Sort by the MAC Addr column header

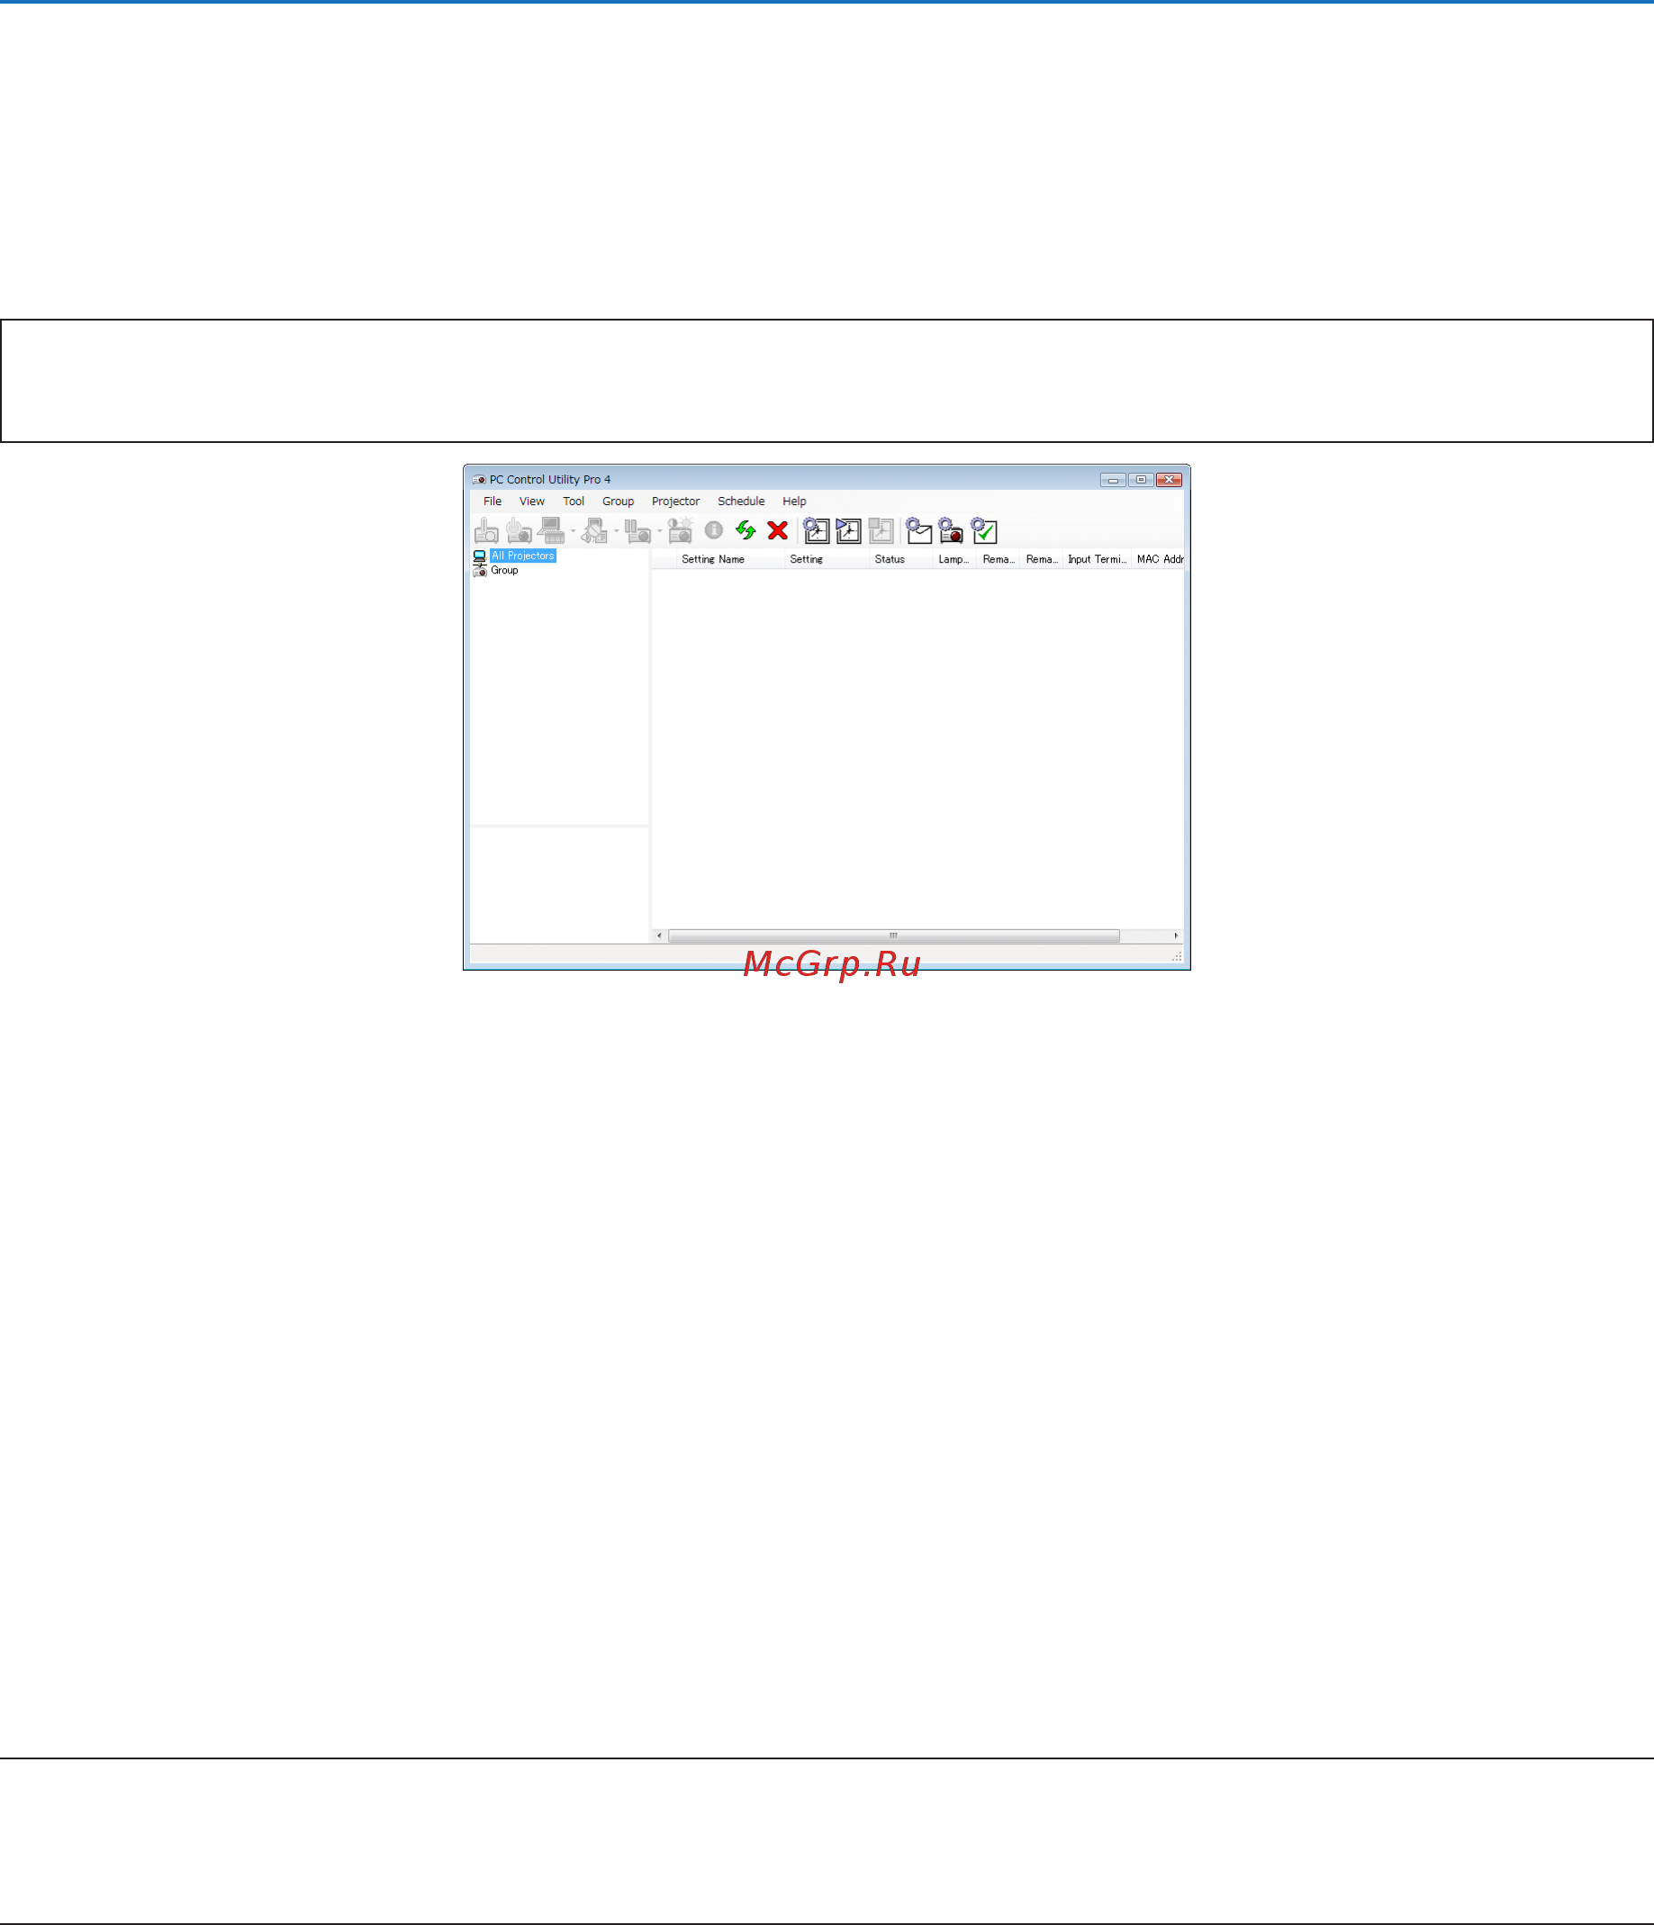(x=1160, y=559)
